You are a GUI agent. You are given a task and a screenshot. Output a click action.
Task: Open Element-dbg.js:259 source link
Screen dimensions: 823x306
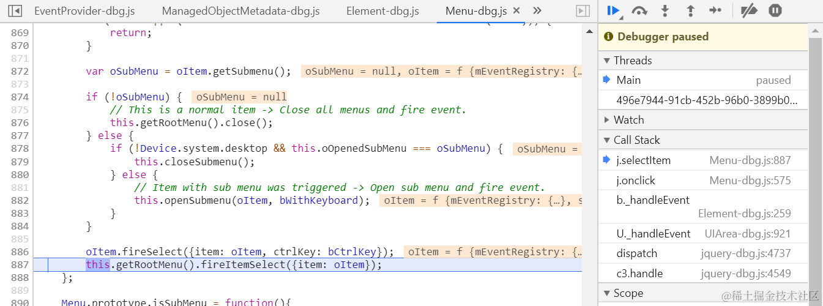click(x=744, y=214)
